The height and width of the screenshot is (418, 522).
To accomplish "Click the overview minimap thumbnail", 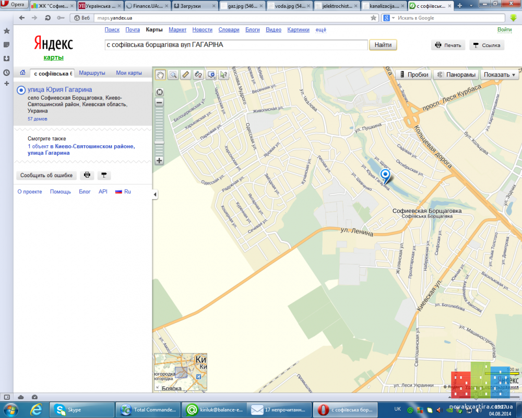I will (x=181, y=372).
